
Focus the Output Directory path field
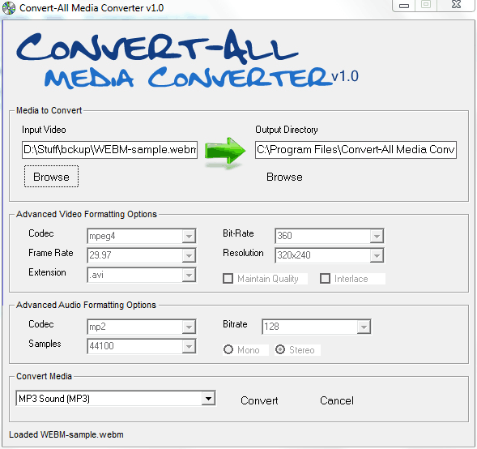pos(356,149)
